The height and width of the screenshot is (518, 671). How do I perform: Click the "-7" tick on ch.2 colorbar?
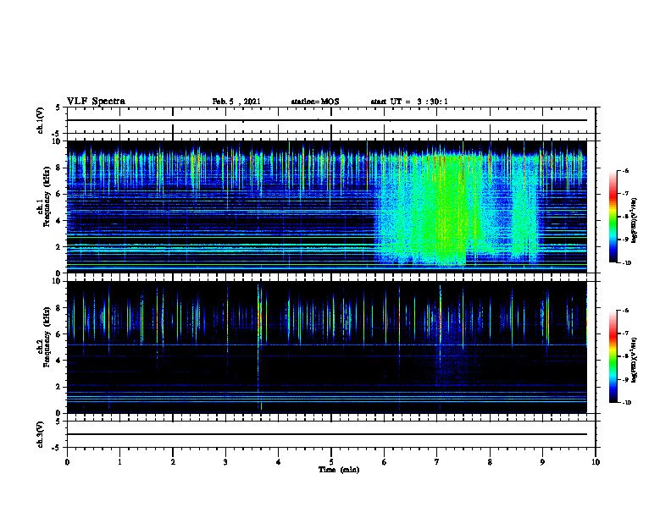pos(624,333)
